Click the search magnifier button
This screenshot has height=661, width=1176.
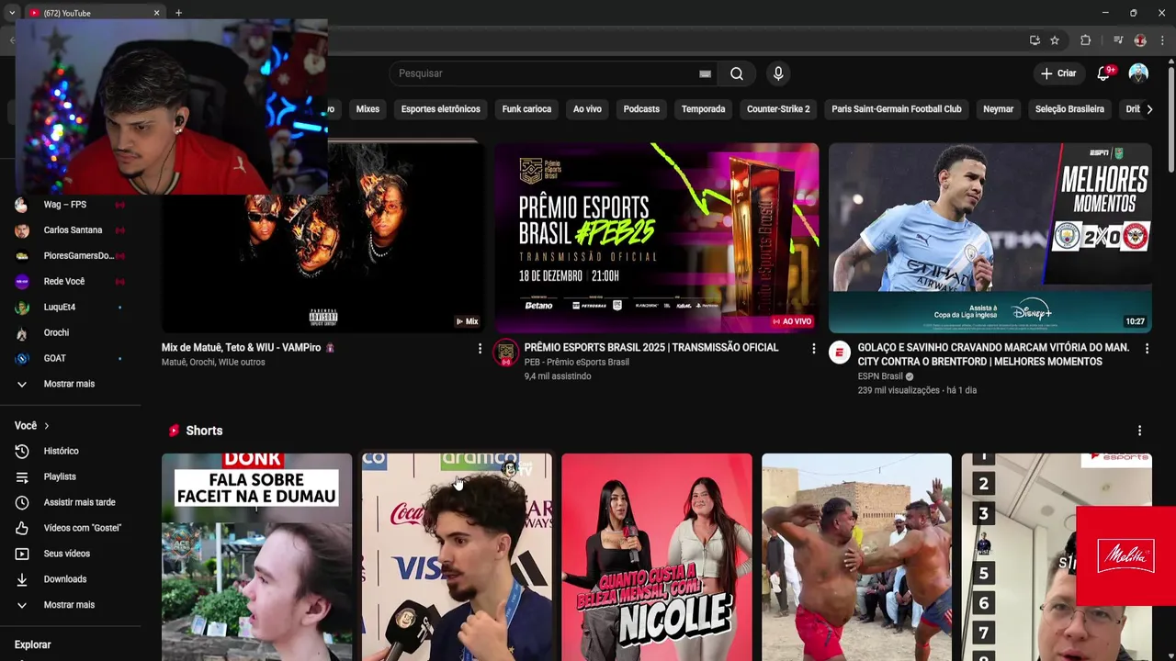coord(737,73)
